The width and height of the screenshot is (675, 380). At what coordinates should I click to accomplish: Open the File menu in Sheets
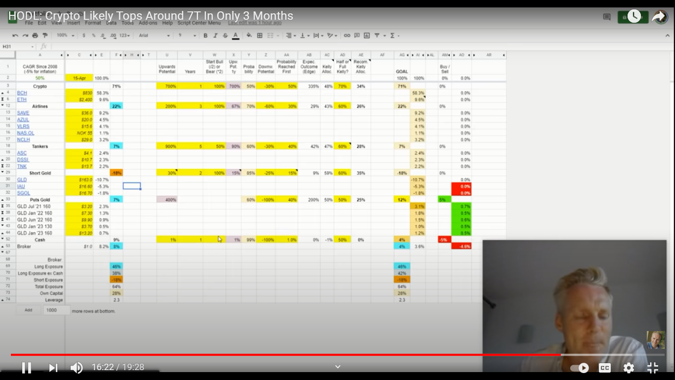[x=29, y=23]
